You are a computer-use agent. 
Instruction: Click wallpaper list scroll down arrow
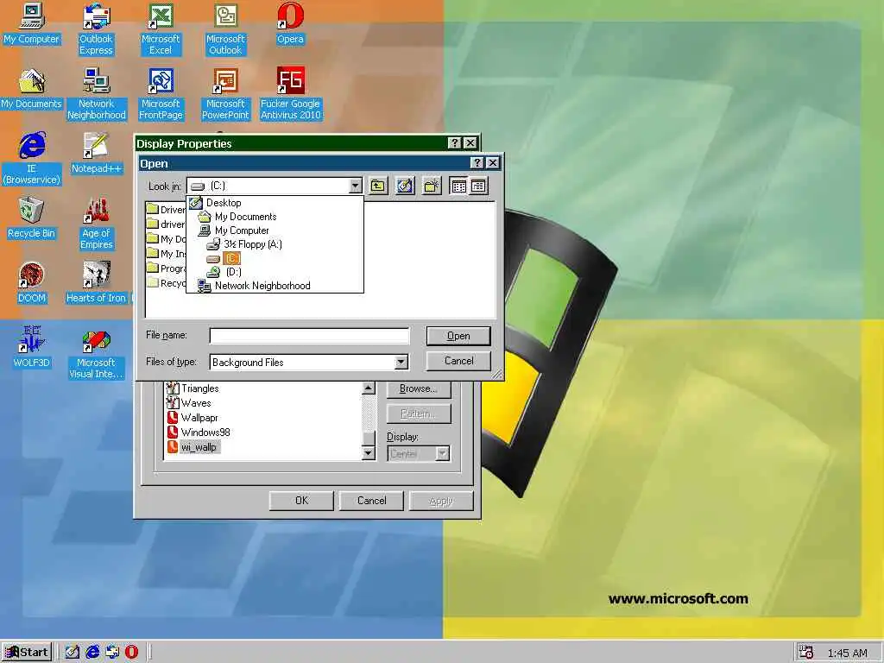[368, 453]
